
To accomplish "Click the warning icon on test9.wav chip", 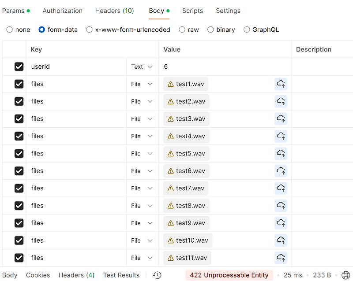I will [x=171, y=223].
